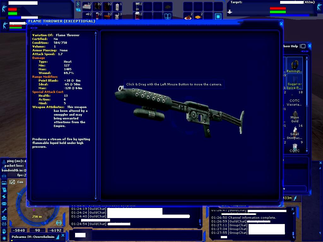This screenshot has width=323, height=242.
Task: Click the star burst icon at menu bottom
Action: (x=4, y=238)
